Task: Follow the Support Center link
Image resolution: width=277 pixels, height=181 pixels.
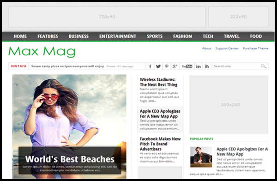Action: (227, 48)
